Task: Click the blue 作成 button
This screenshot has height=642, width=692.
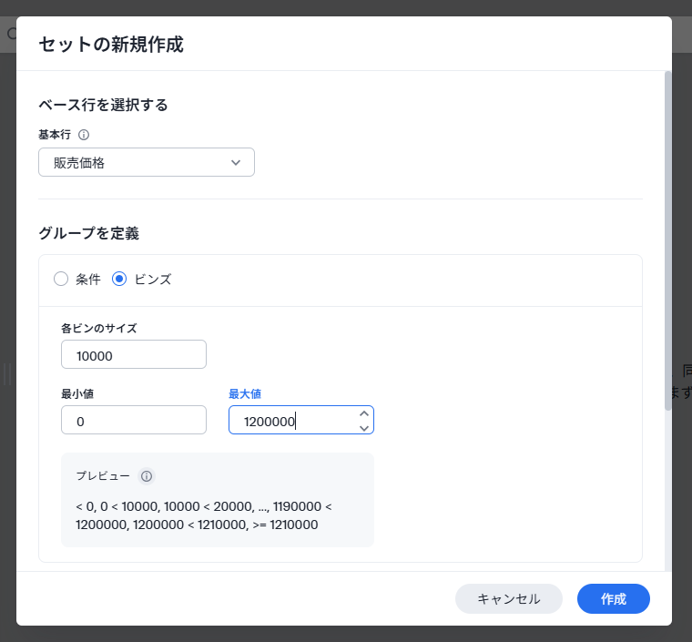Action: (x=614, y=599)
